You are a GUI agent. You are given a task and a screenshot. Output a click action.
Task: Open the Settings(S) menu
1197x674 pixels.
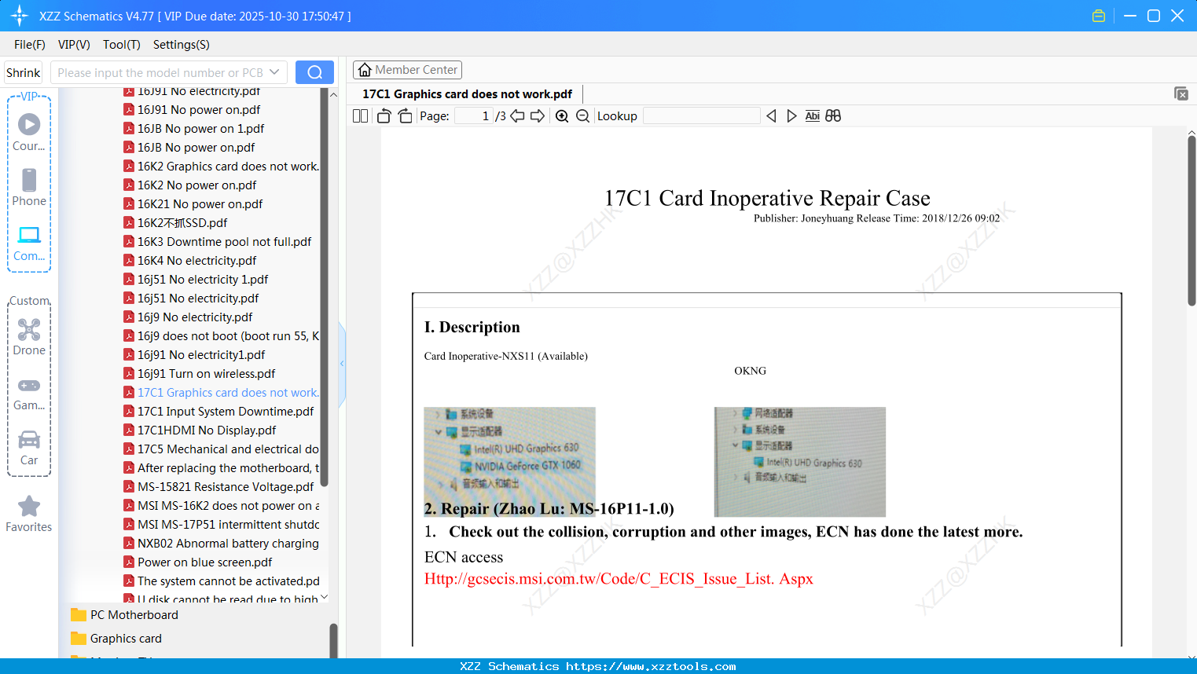coord(182,45)
